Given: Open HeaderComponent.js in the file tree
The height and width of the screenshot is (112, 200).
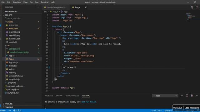Looking at the screenshot, I should (19, 52).
